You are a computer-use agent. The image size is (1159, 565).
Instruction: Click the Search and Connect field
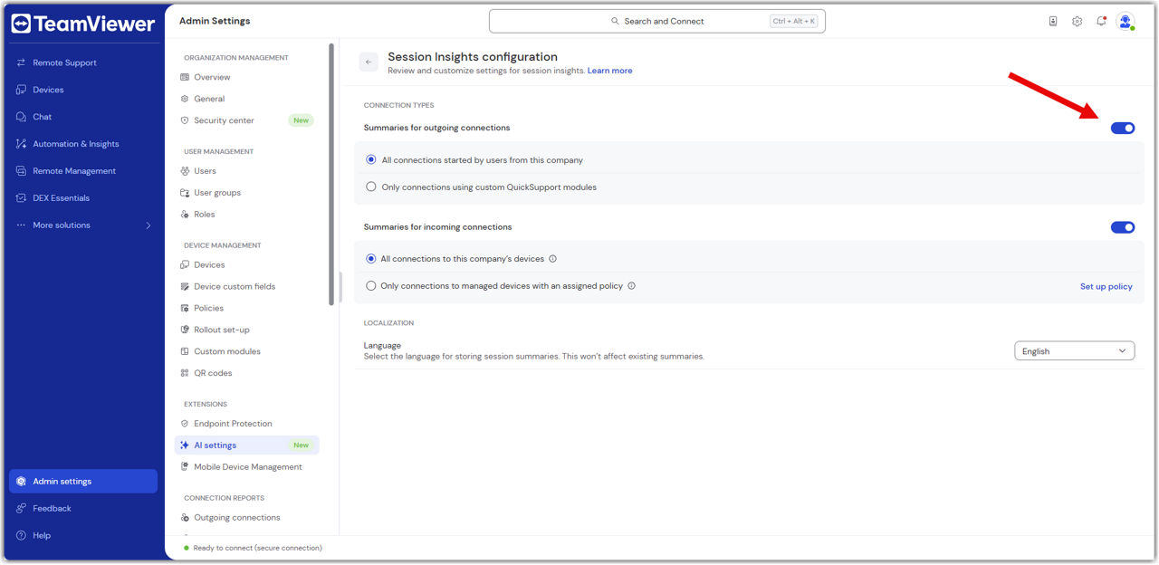click(x=657, y=21)
